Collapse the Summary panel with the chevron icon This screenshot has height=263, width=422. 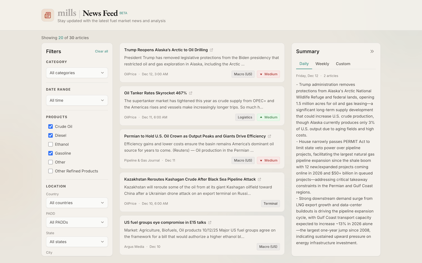point(372,51)
